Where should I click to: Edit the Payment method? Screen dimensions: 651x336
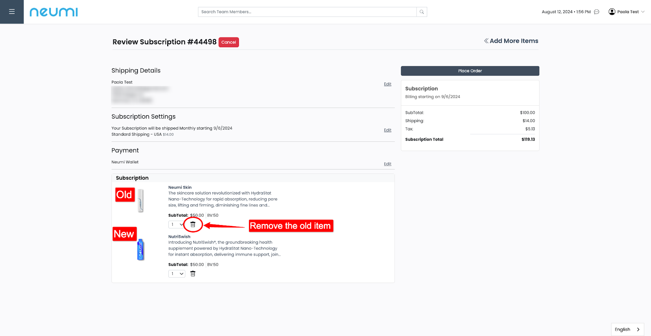pyautogui.click(x=387, y=164)
